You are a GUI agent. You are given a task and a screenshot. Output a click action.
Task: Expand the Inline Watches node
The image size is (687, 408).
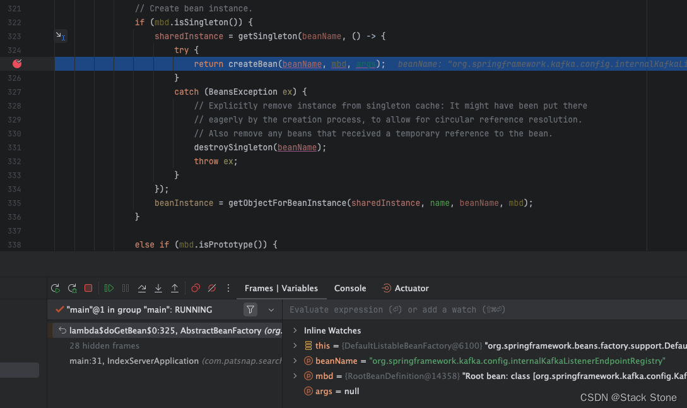(295, 330)
